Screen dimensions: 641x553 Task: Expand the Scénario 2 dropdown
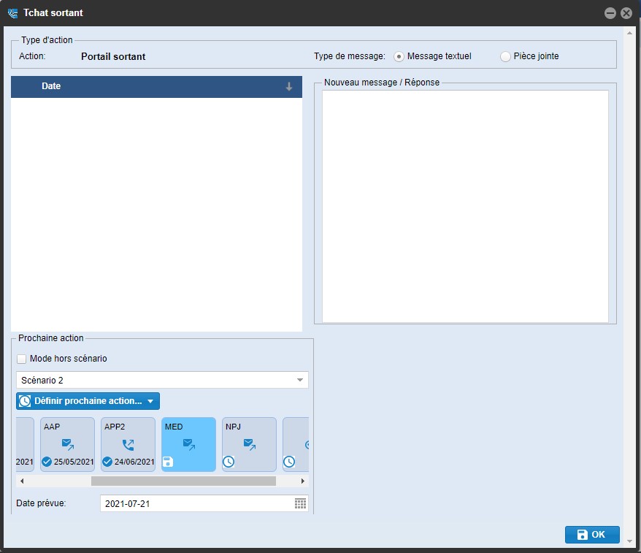(299, 380)
